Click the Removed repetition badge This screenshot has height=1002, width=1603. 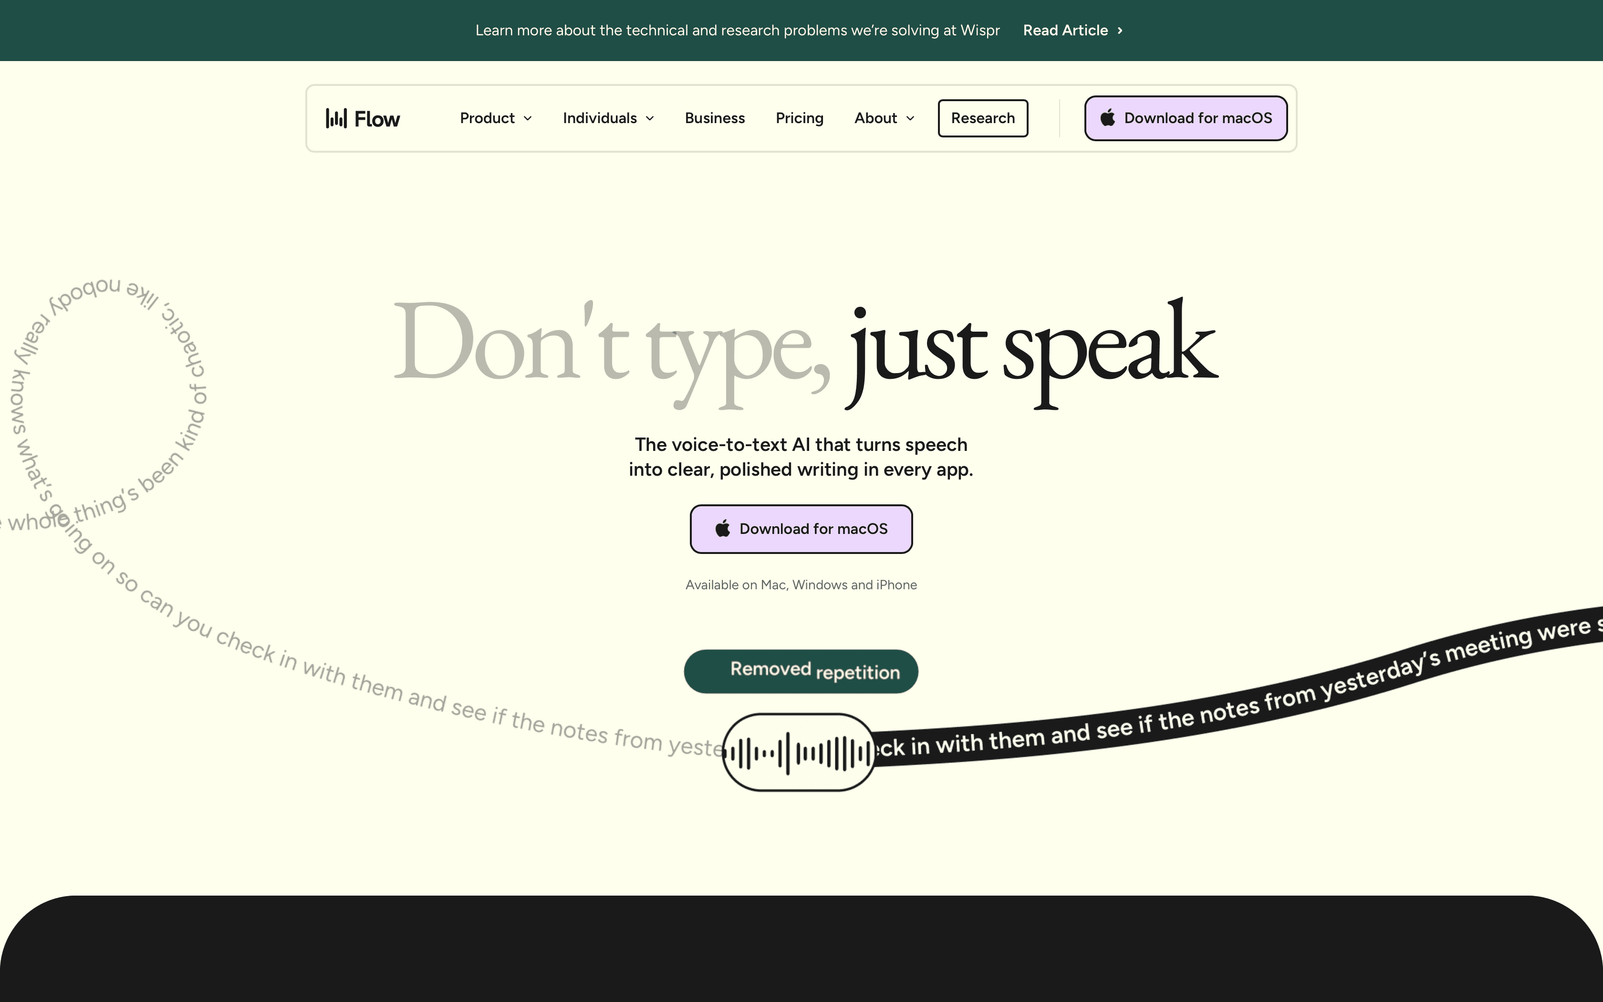801,671
